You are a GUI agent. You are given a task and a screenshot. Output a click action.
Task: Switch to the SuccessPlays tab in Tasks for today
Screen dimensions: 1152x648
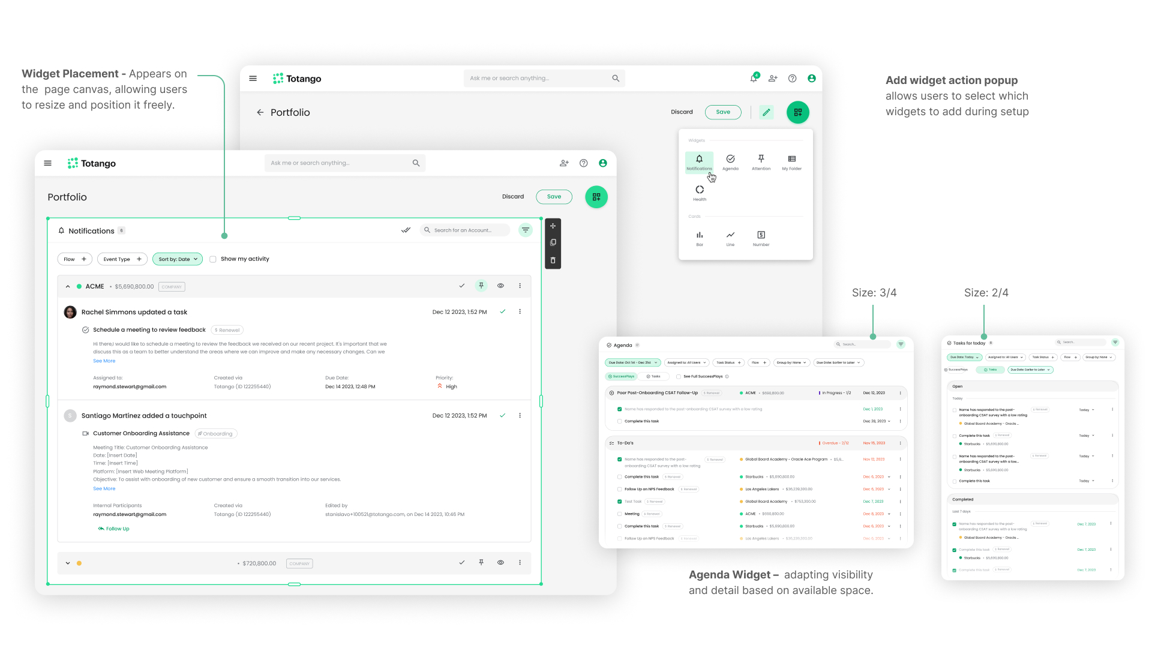point(956,370)
